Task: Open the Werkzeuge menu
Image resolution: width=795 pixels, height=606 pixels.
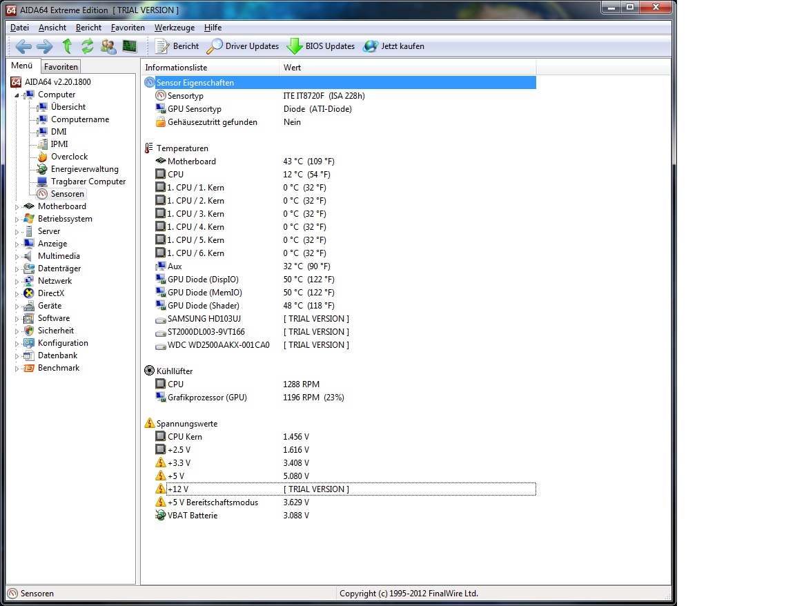Action: [x=175, y=28]
